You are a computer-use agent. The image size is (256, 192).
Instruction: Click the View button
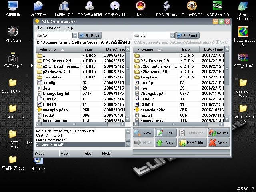[x=143, y=133]
